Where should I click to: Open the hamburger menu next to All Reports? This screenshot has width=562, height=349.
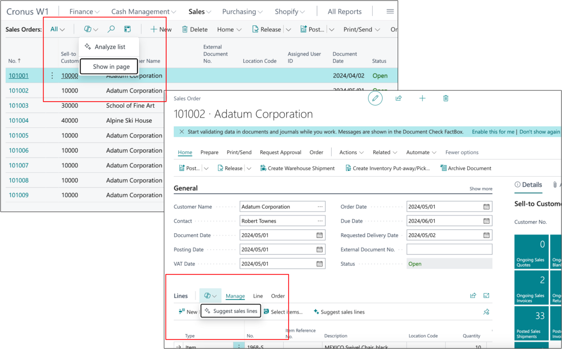[x=390, y=11]
